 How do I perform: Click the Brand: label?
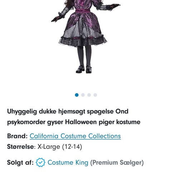tap(17, 136)
